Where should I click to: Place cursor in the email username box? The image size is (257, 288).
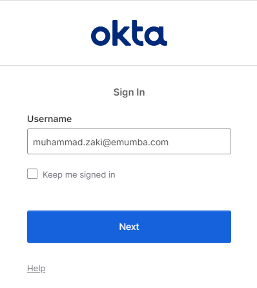coord(129,141)
